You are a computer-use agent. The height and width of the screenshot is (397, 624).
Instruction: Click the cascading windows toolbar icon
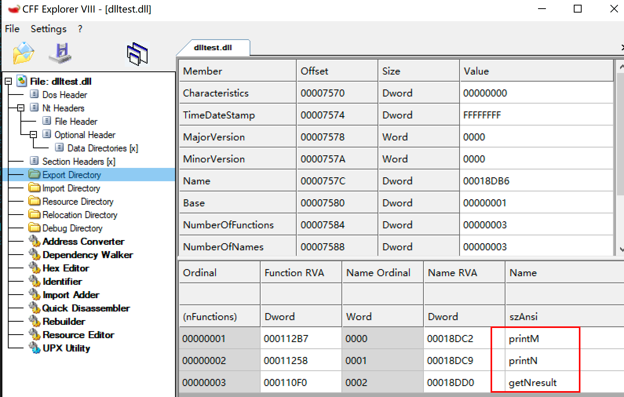pos(137,54)
